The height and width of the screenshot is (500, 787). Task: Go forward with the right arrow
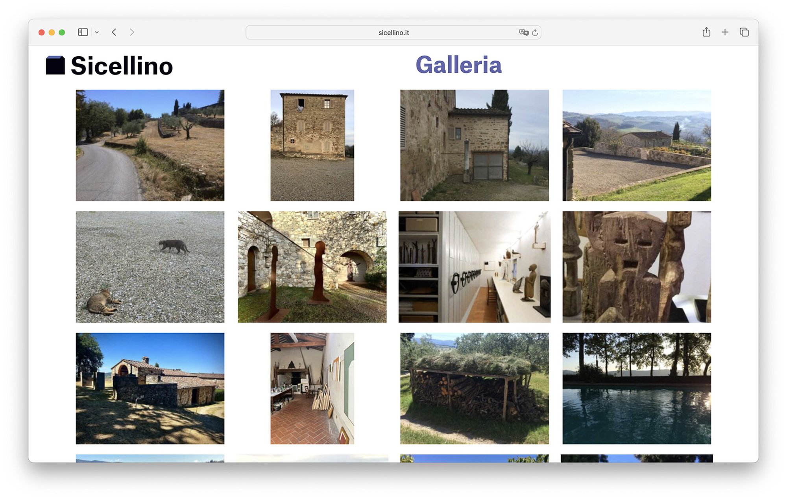132,32
